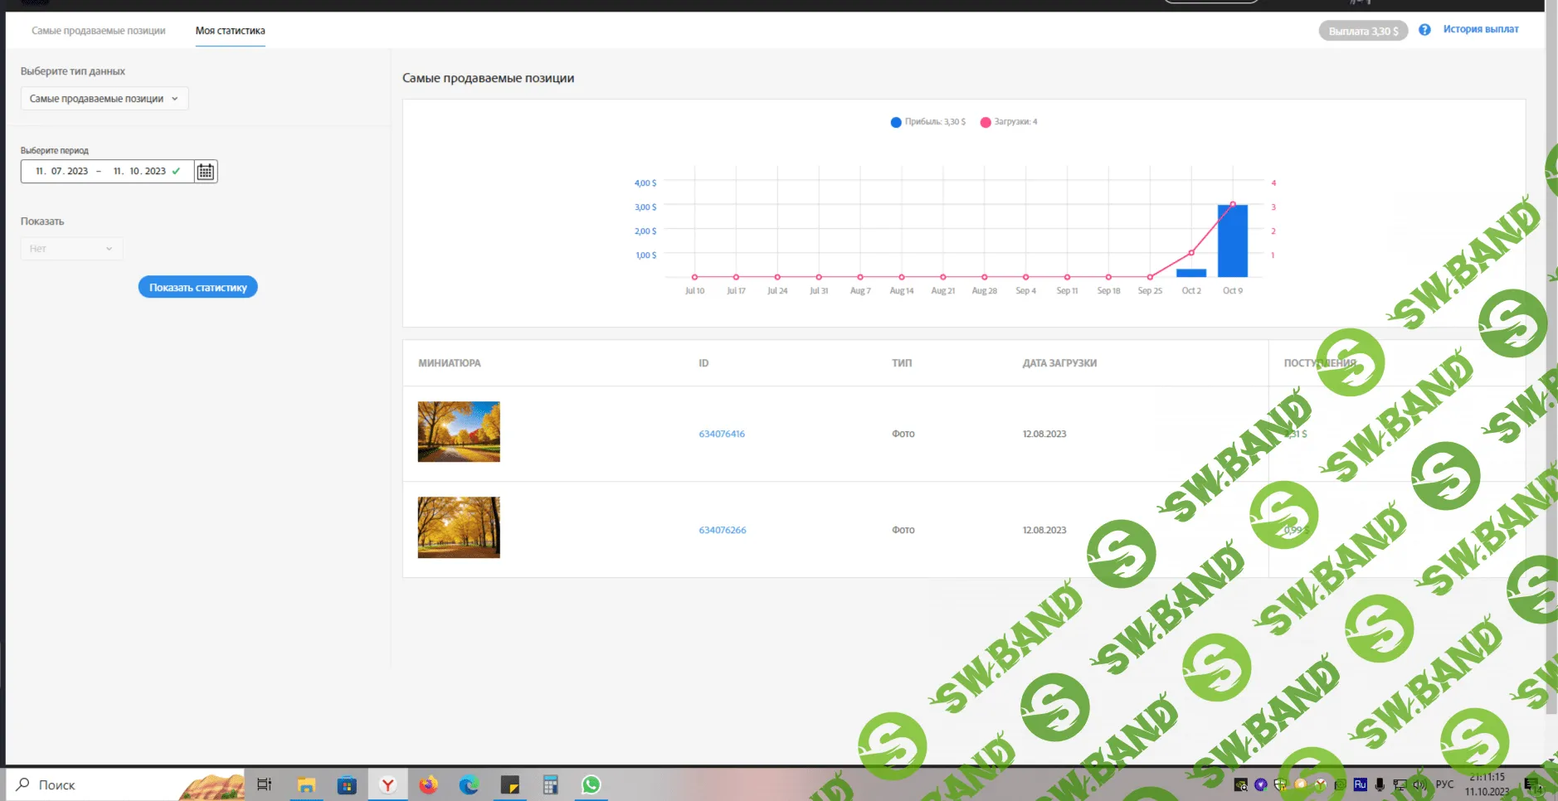Launch Firefox from the taskbar
This screenshot has height=801, width=1558.
pyautogui.click(x=428, y=784)
